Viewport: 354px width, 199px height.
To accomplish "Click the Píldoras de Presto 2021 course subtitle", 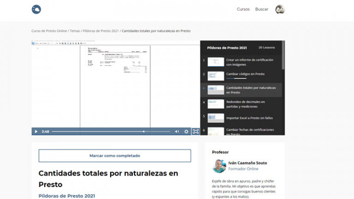I will [67, 196].
